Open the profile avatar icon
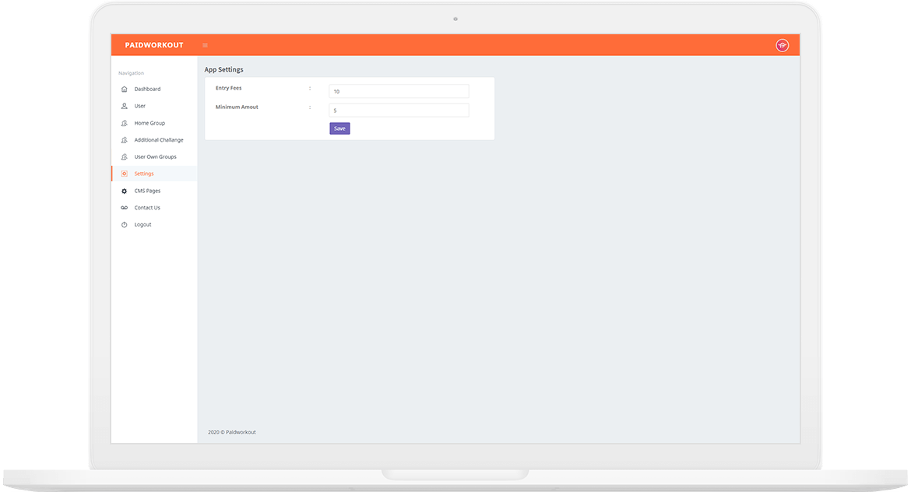 point(782,45)
